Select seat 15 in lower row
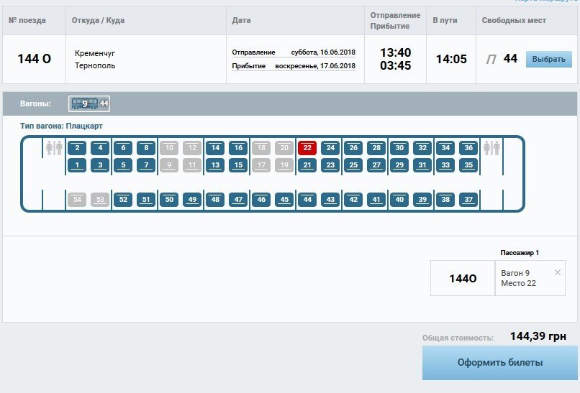 [238, 165]
